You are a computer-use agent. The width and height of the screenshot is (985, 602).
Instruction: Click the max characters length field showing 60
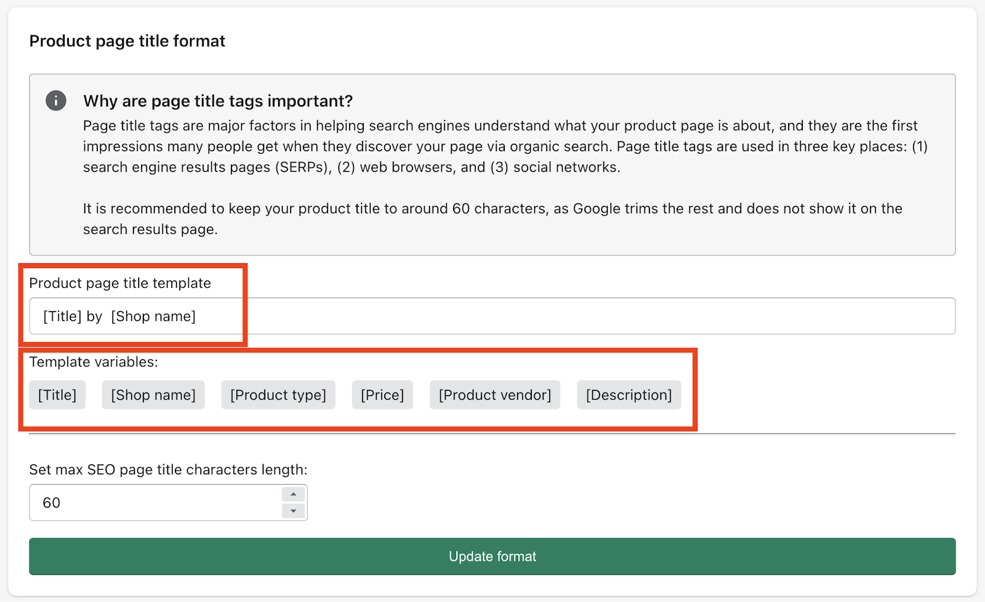(x=168, y=502)
